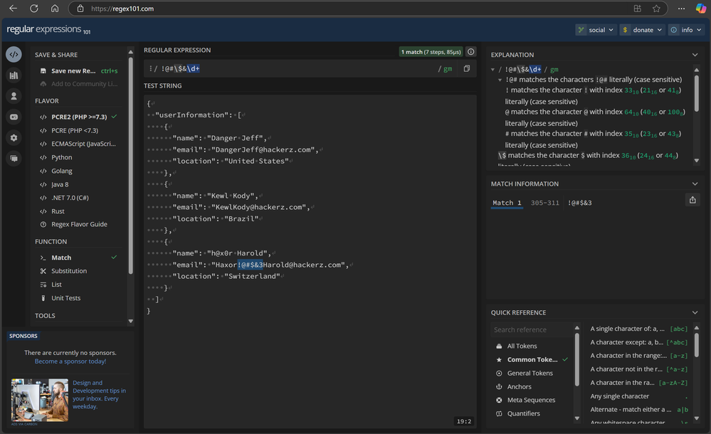Image resolution: width=711 pixels, height=434 pixels.
Task: Click the live chat icon in the sidebar
Action: tap(14, 159)
